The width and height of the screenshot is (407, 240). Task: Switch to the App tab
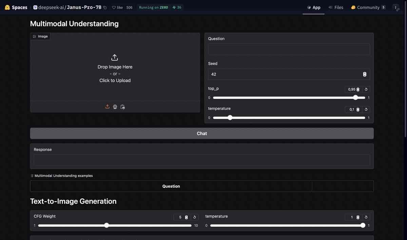click(314, 7)
